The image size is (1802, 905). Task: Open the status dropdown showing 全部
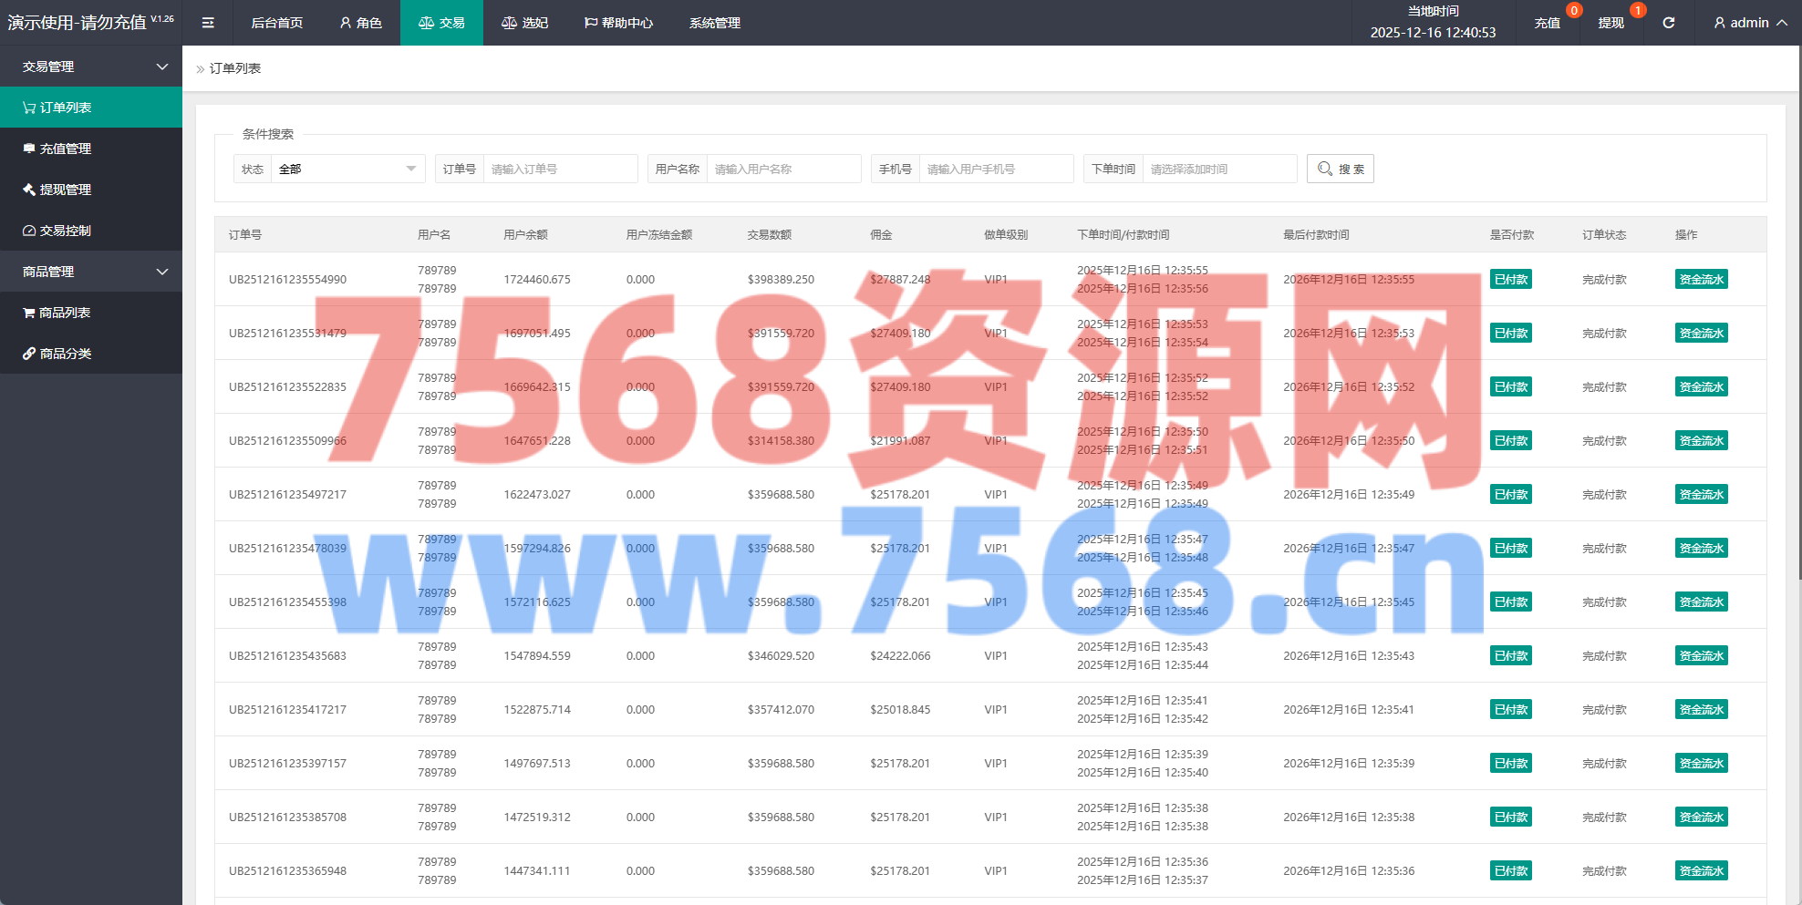[347, 169]
